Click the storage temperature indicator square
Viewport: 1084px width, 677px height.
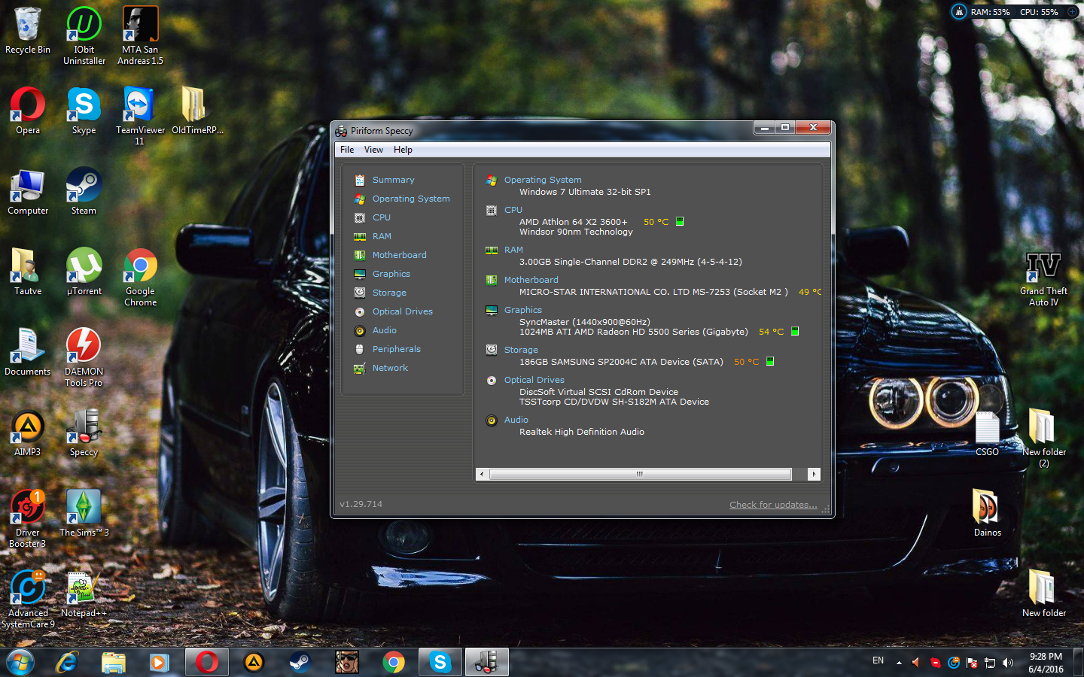[x=770, y=361]
